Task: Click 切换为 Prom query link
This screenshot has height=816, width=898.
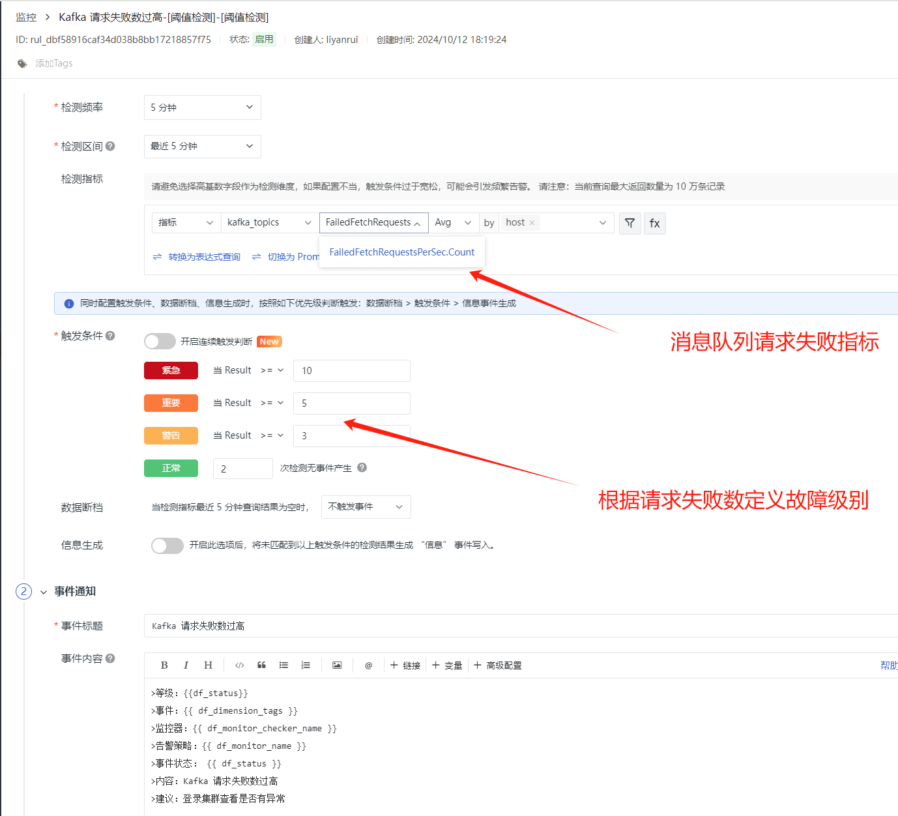Action: tap(293, 257)
